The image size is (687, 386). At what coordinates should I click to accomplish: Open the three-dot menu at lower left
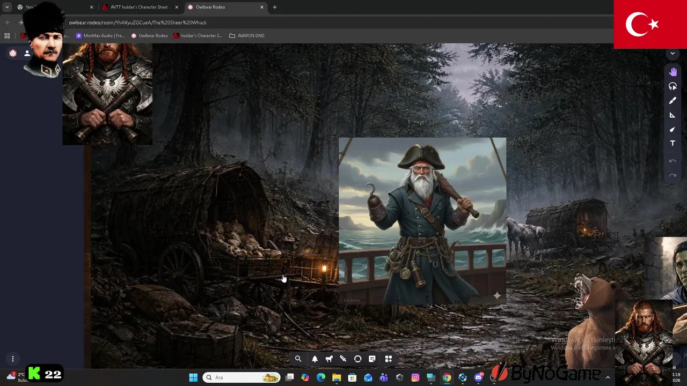(13, 359)
